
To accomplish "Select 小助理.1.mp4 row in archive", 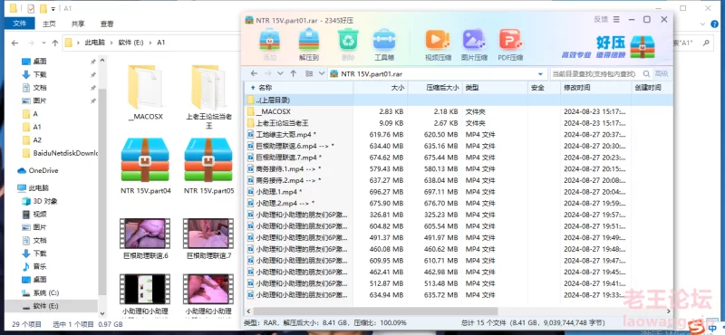I will (458, 192).
